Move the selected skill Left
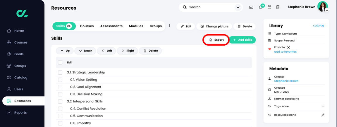The width and height of the screenshot is (337, 127). [x=106, y=51]
